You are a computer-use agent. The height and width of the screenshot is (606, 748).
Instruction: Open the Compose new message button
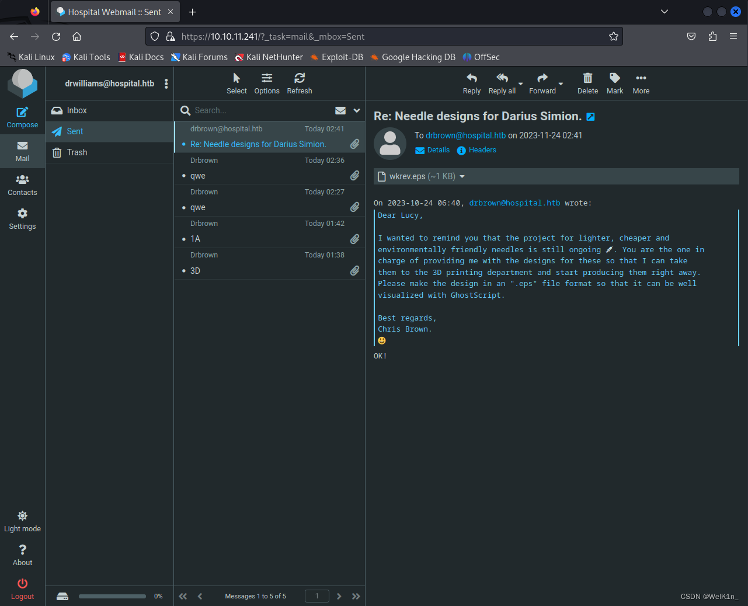[22, 117]
